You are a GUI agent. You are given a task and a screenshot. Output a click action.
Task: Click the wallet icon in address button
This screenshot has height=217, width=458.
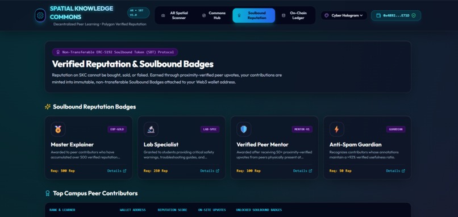pyautogui.click(x=378, y=15)
